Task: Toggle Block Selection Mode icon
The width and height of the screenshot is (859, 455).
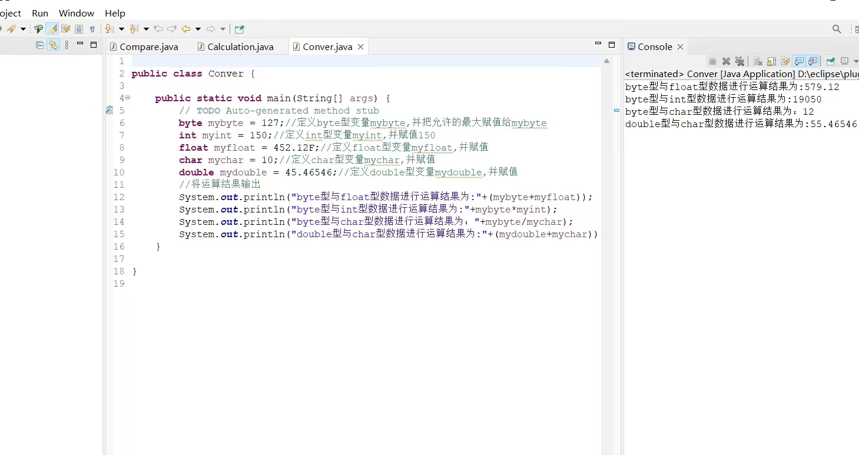Action: click(x=79, y=29)
